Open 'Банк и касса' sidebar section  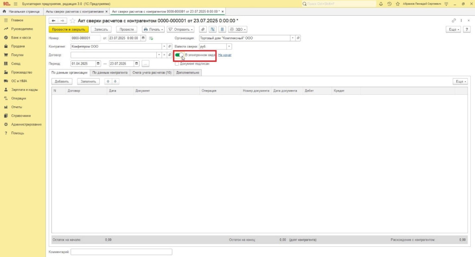(x=21, y=38)
